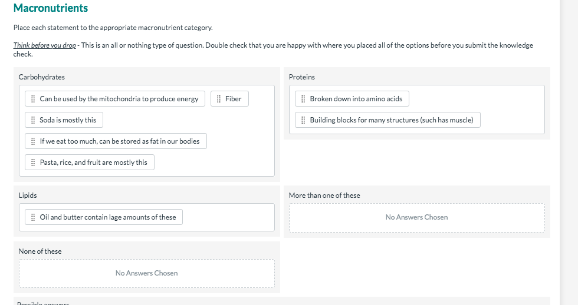Click the drag handle of "Broken down into amino acids"
578x305 pixels.
coord(303,99)
